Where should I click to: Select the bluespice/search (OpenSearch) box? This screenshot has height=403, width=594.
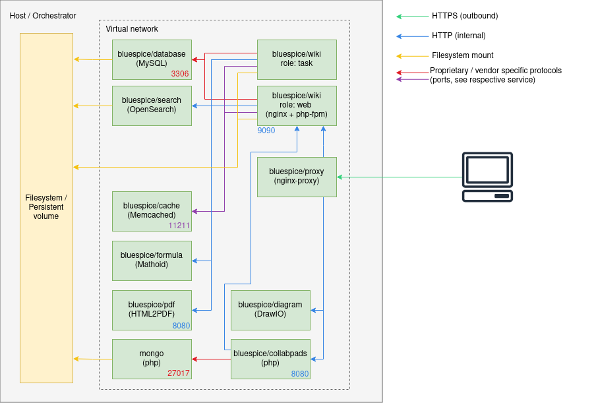(152, 106)
